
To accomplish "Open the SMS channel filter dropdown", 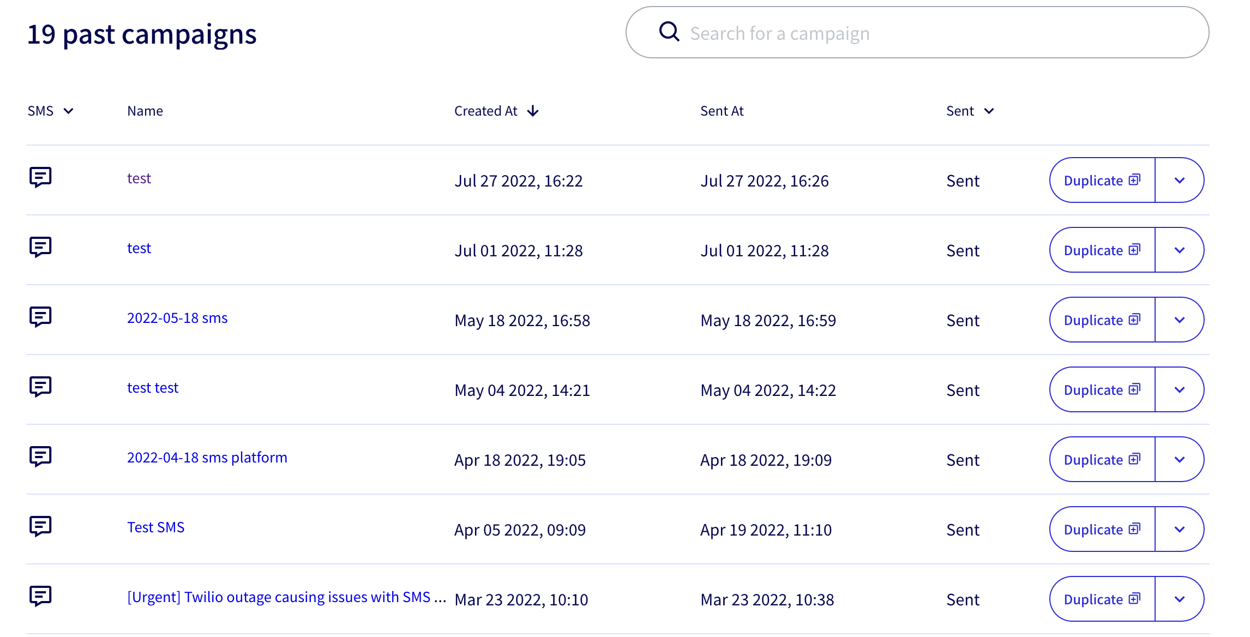I will tap(68, 111).
